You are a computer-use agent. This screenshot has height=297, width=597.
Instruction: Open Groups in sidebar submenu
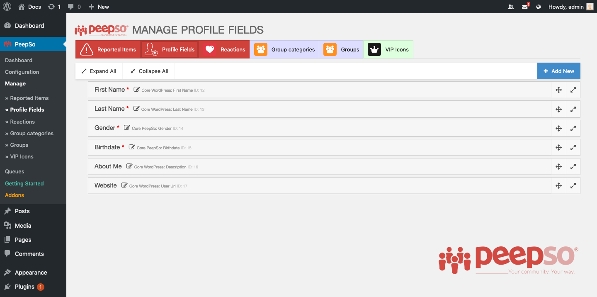pyautogui.click(x=17, y=145)
